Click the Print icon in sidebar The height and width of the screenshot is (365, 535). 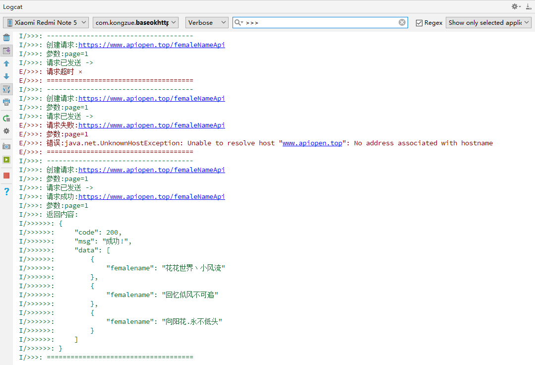pyautogui.click(x=6, y=102)
